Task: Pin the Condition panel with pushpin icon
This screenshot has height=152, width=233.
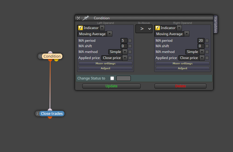Action: coord(85,18)
